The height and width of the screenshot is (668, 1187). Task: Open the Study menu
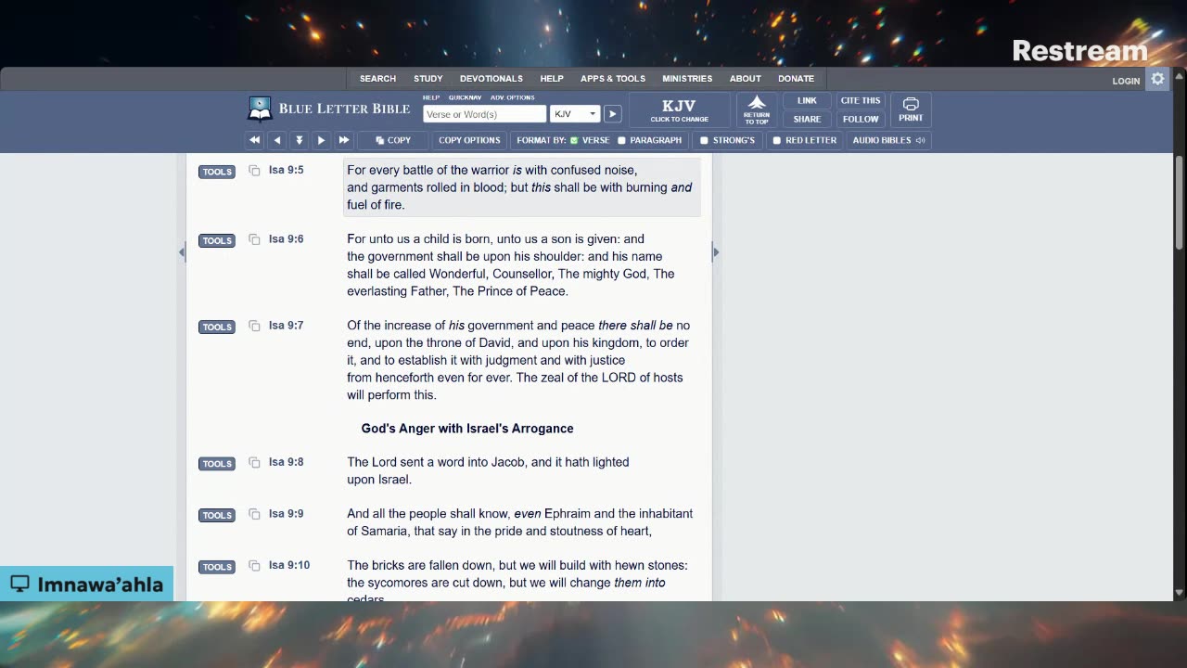click(428, 79)
